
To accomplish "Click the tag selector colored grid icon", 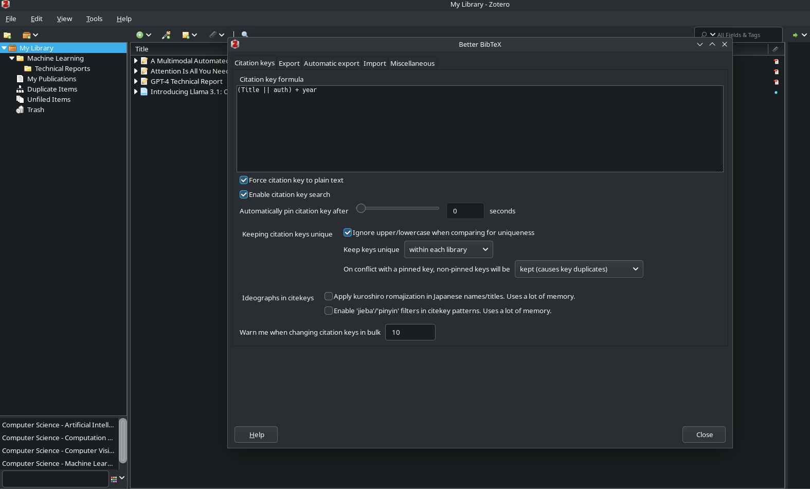I will (x=114, y=479).
